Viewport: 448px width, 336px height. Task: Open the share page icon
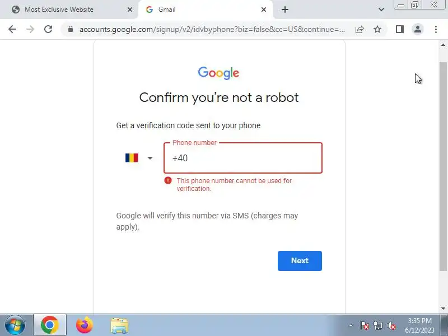[360, 29]
